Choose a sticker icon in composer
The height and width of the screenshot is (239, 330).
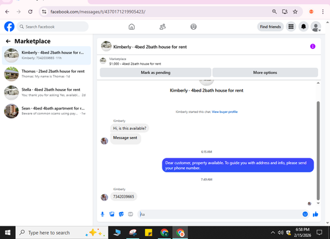point(121,214)
